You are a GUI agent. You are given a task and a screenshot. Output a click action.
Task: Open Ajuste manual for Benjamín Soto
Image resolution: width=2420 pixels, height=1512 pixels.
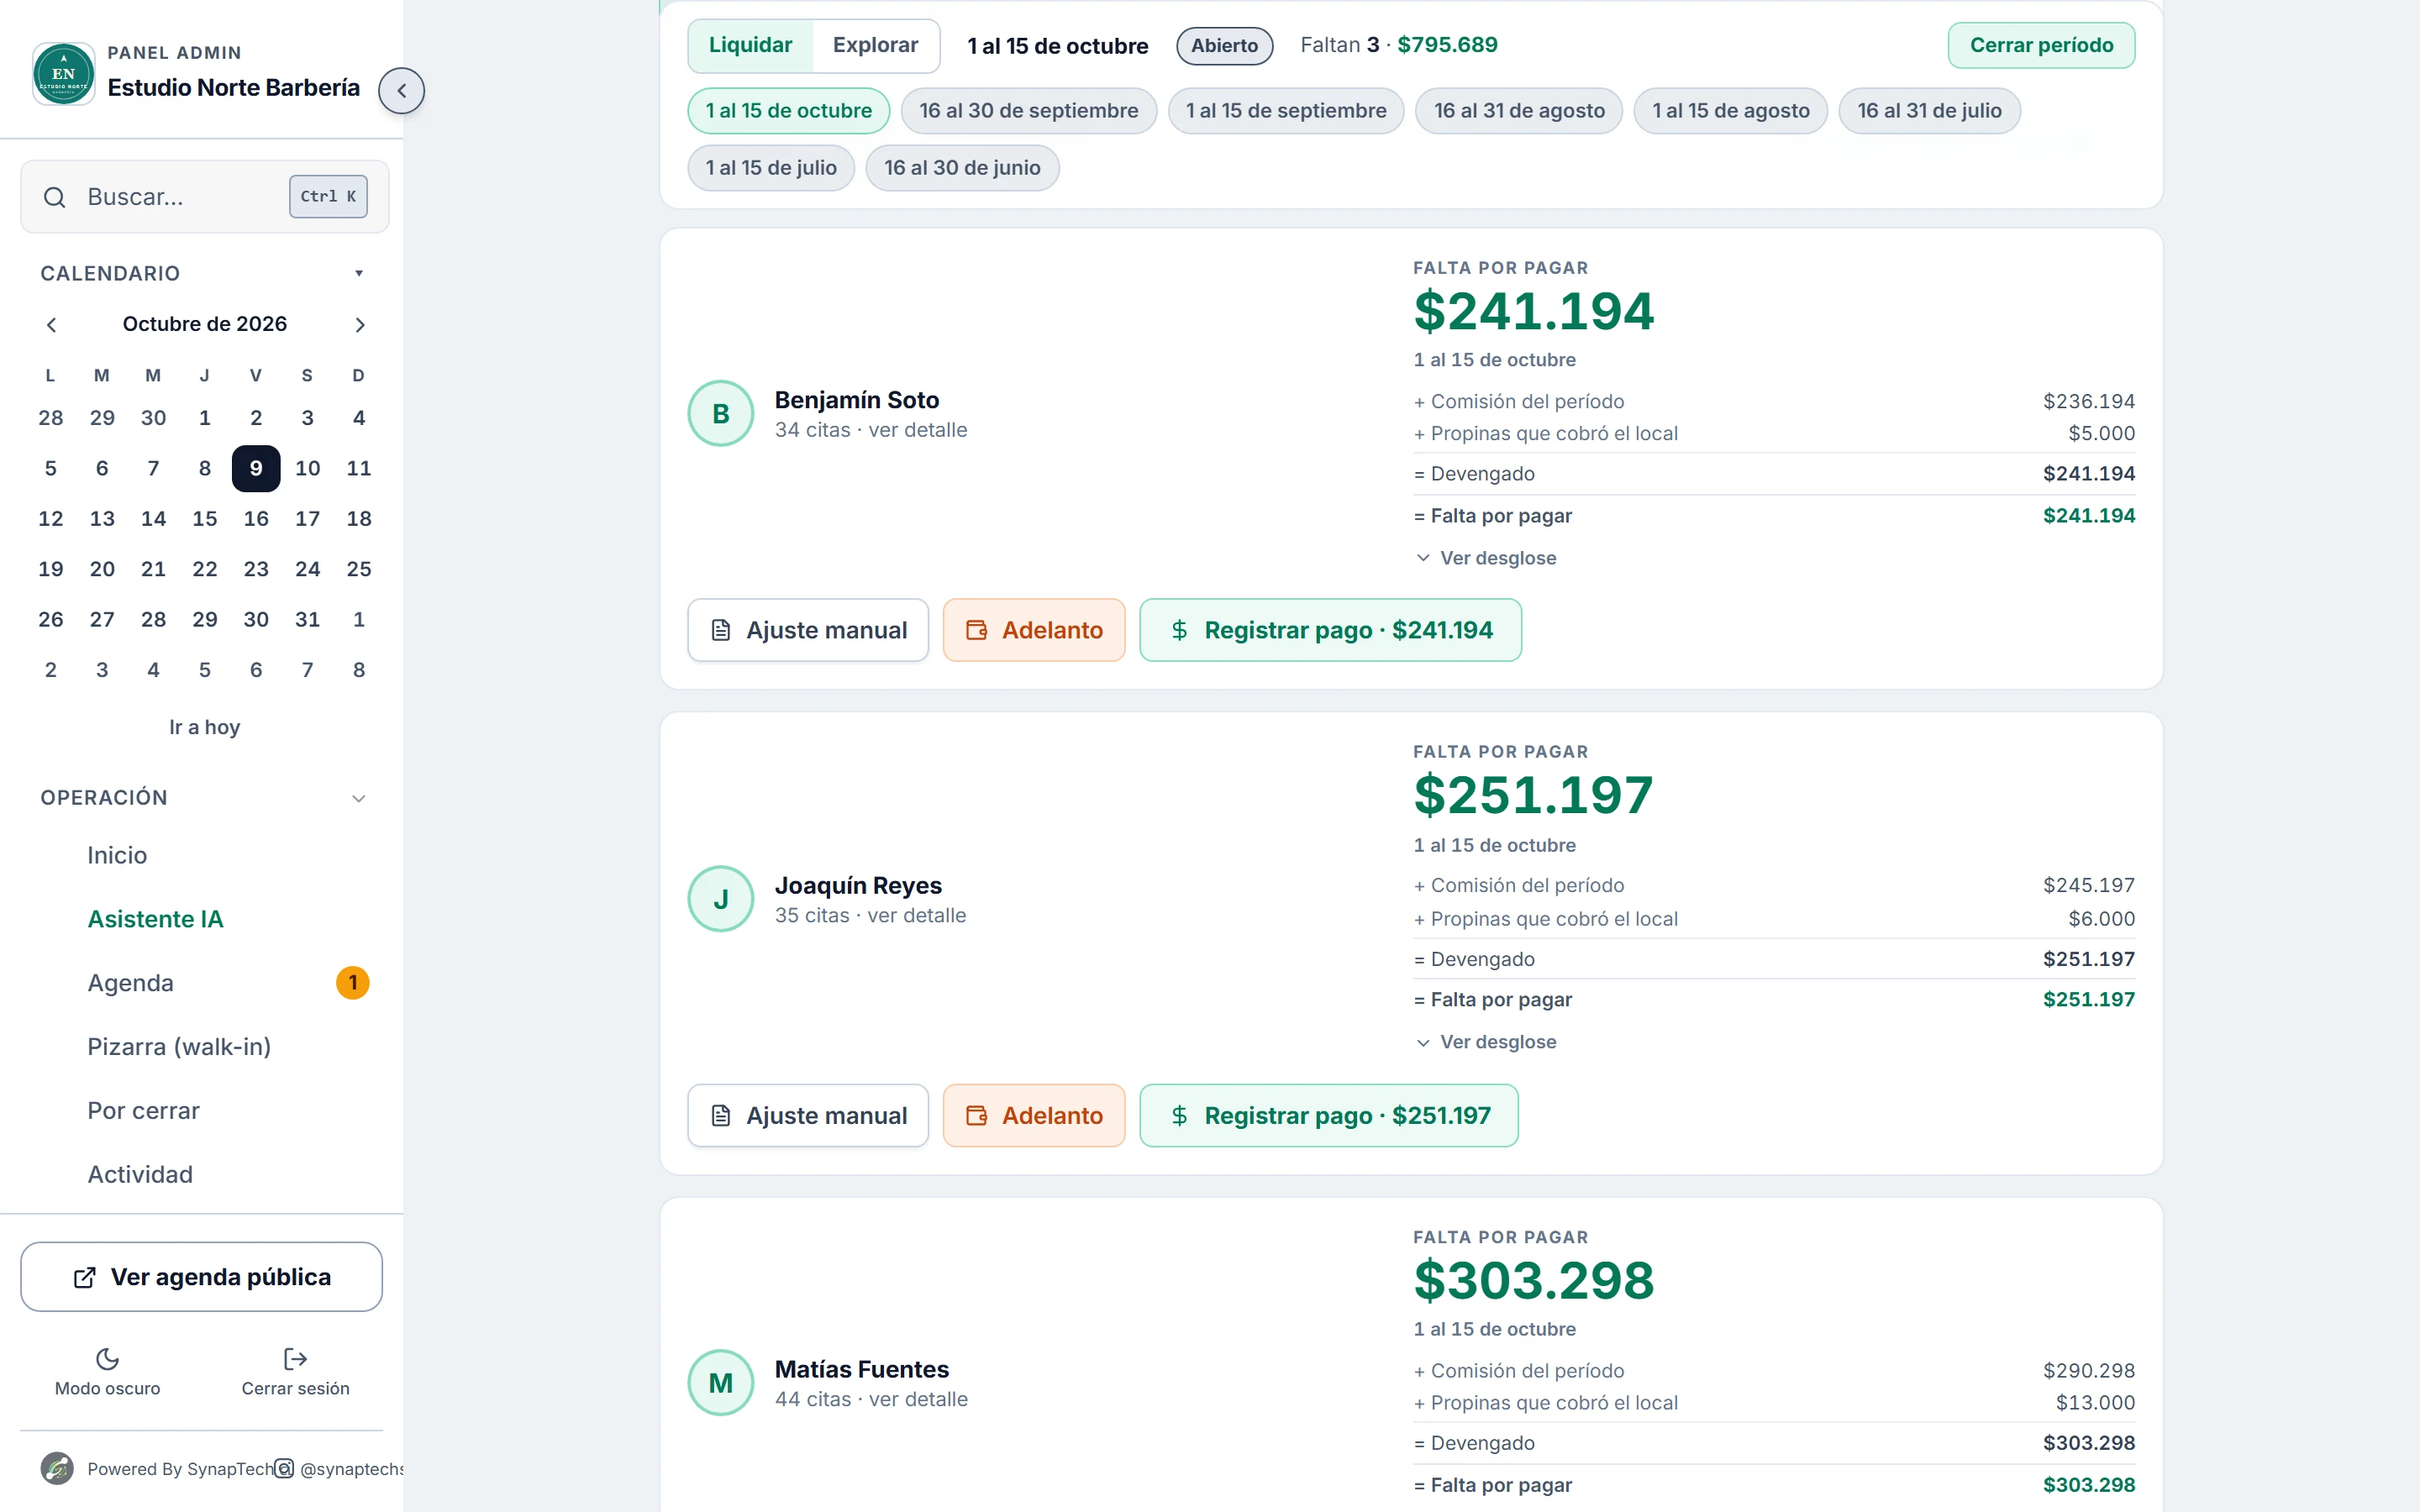pyautogui.click(x=808, y=630)
